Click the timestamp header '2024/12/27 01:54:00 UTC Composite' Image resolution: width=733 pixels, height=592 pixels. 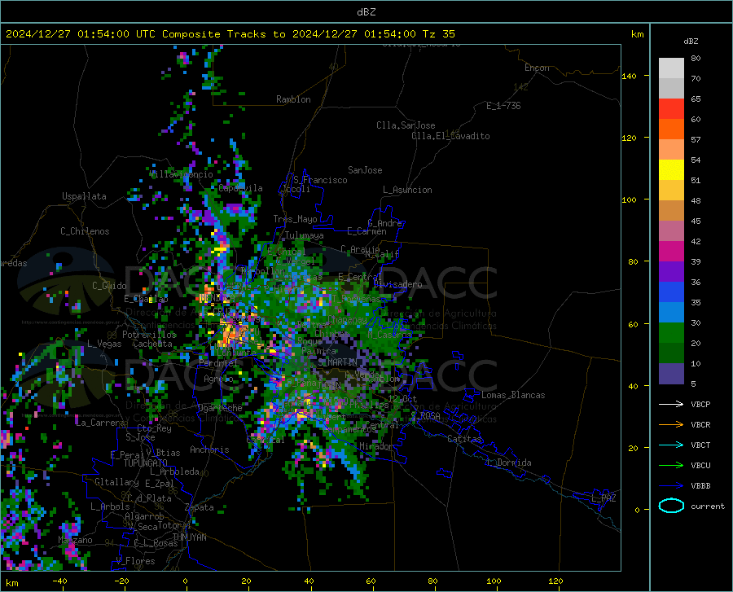pos(112,34)
